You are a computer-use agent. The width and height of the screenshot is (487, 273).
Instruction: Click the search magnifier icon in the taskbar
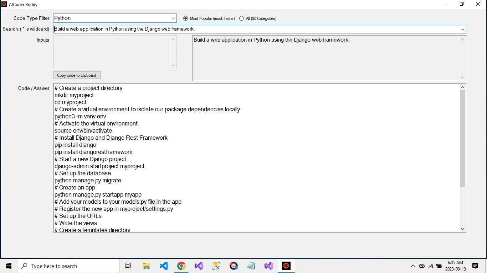(25, 266)
